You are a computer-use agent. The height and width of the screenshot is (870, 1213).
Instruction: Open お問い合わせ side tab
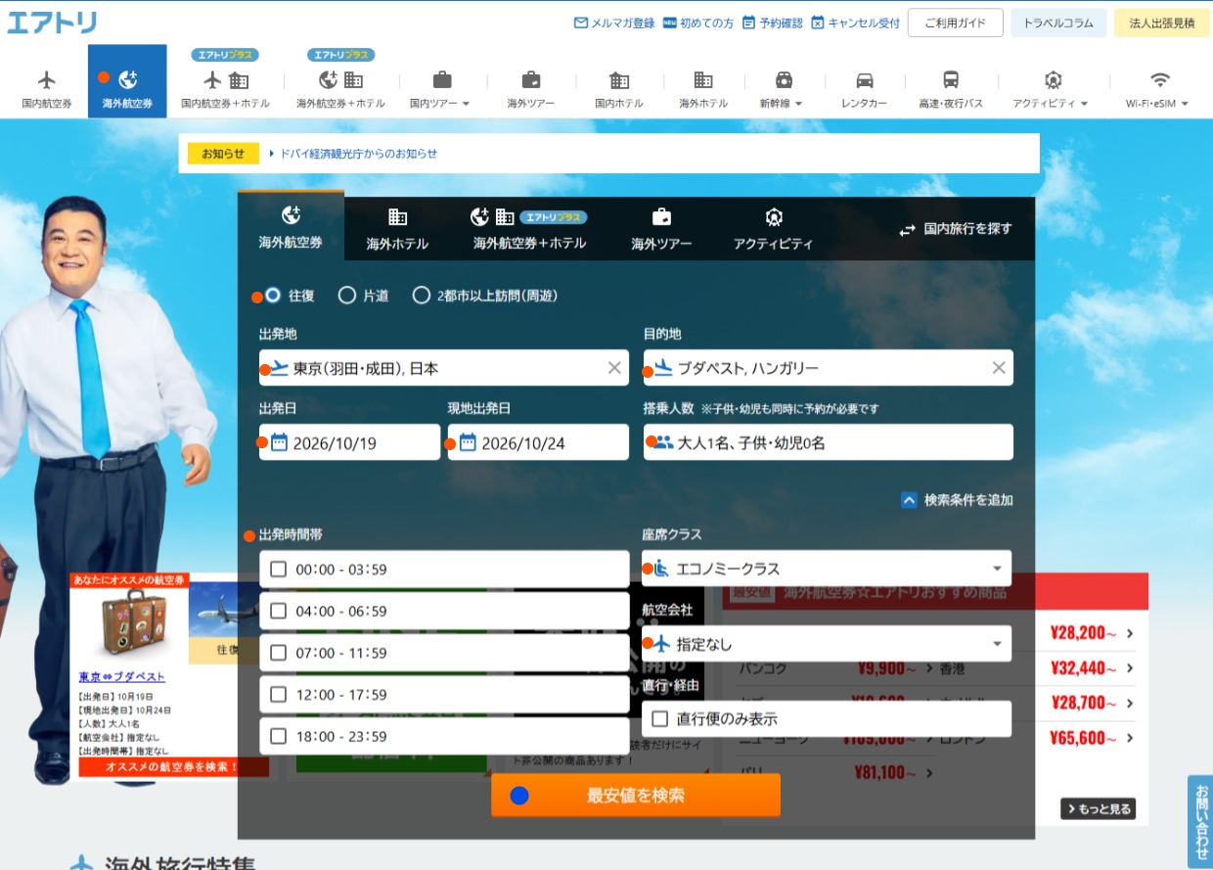point(1200,821)
